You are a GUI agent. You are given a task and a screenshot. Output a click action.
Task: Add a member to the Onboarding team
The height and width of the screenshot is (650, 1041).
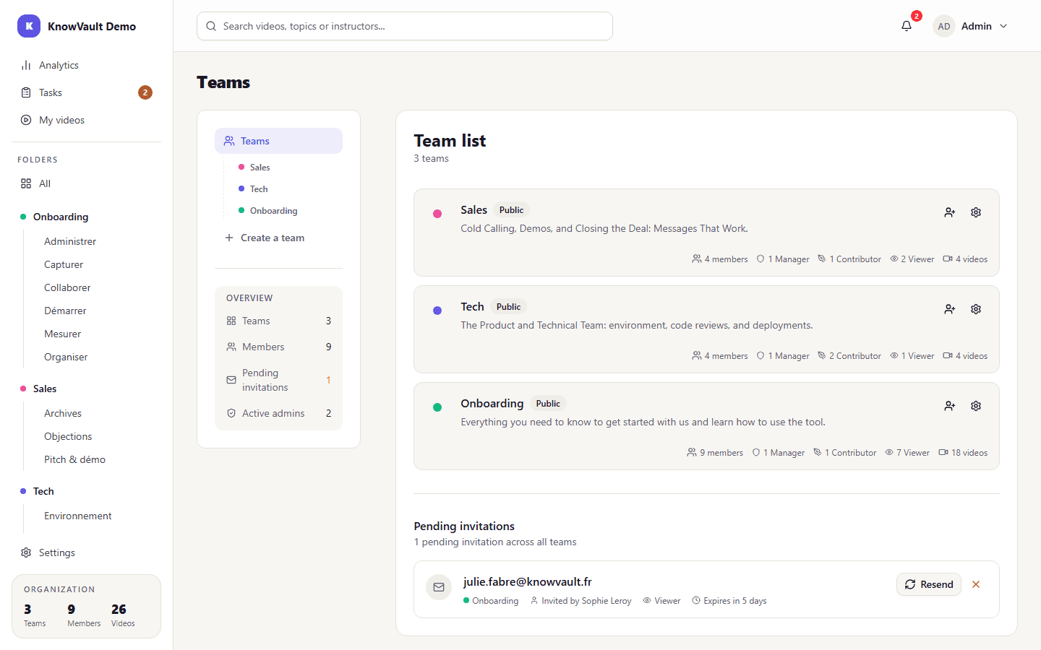pyautogui.click(x=950, y=406)
